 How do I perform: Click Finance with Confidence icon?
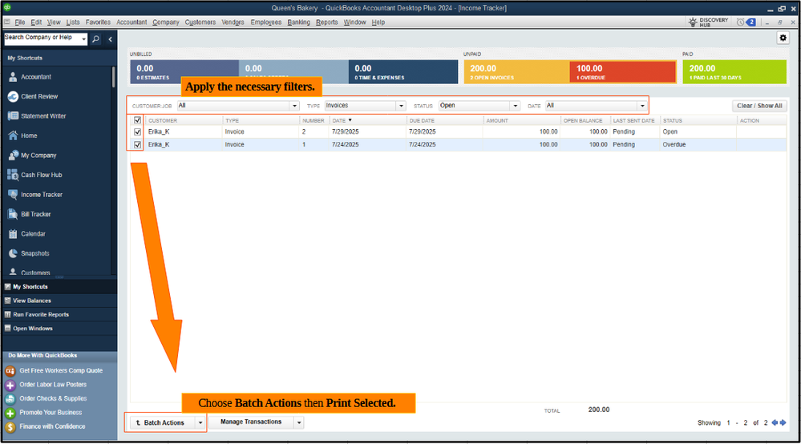point(10,426)
